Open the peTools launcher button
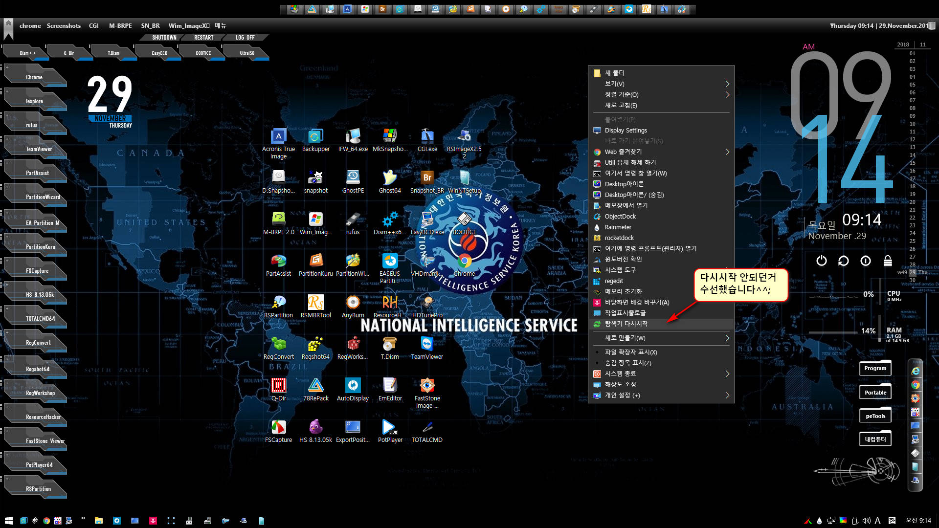This screenshot has width=939, height=528. pos(875,416)
